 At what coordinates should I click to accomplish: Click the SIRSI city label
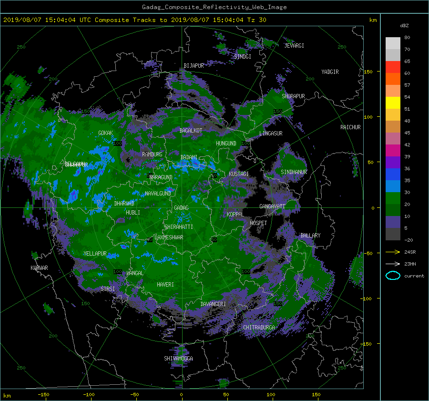[108, 289]
